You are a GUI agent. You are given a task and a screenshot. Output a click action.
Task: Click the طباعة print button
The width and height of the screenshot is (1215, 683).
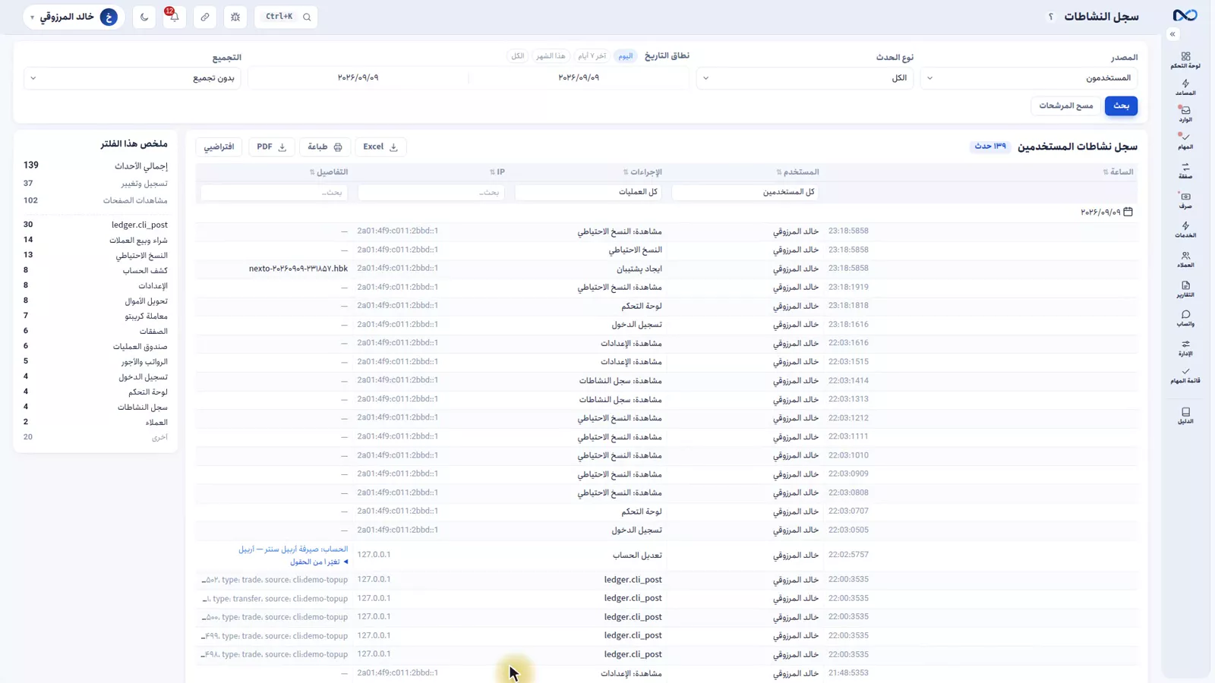[x=325, y=146]
